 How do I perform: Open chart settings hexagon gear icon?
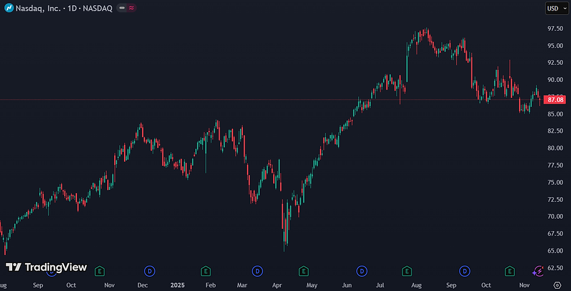click(557, 285)
